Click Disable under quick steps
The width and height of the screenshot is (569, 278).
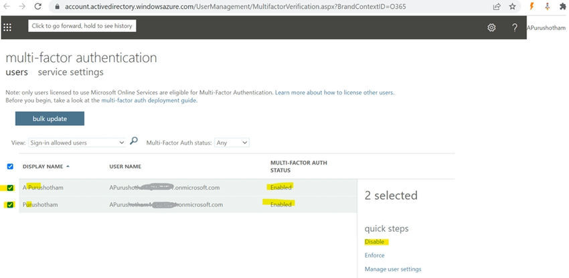coord(374,242)
